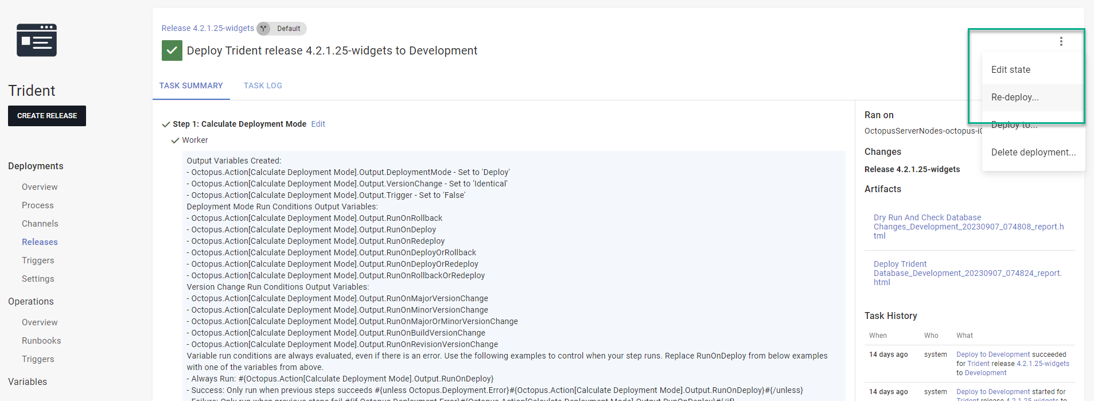The height and width of the screenshot is (401, 1094).
Task: Click Development environment link in task history
Action: click(986, 373)
